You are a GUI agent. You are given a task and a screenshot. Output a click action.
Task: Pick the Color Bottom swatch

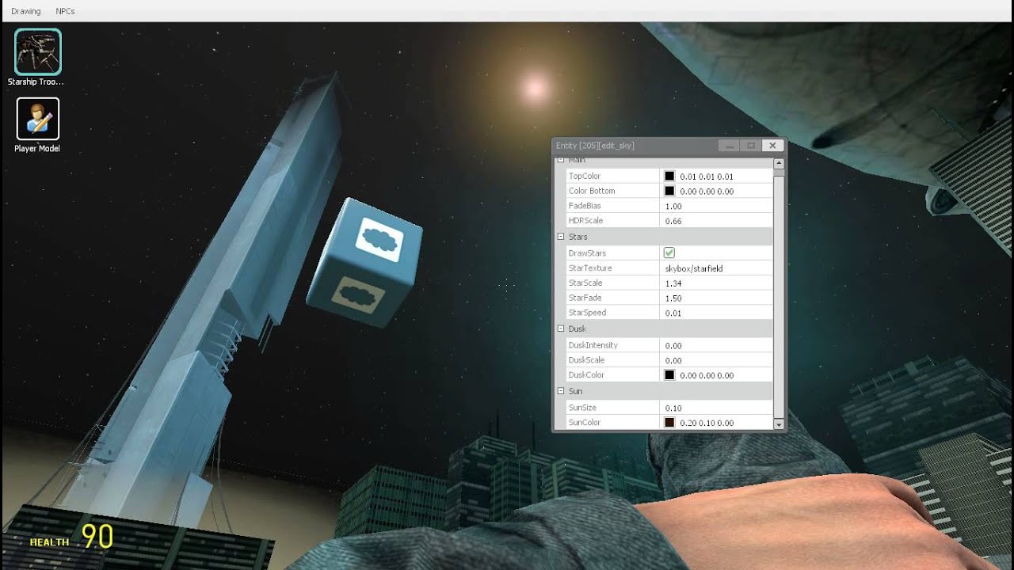tap(669, 191)
